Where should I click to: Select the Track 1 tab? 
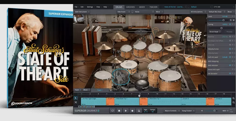click(x=100, y=90)
